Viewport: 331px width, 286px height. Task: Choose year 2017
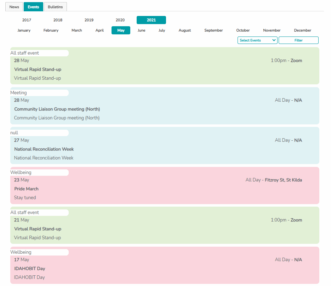[x=27, y=20]
